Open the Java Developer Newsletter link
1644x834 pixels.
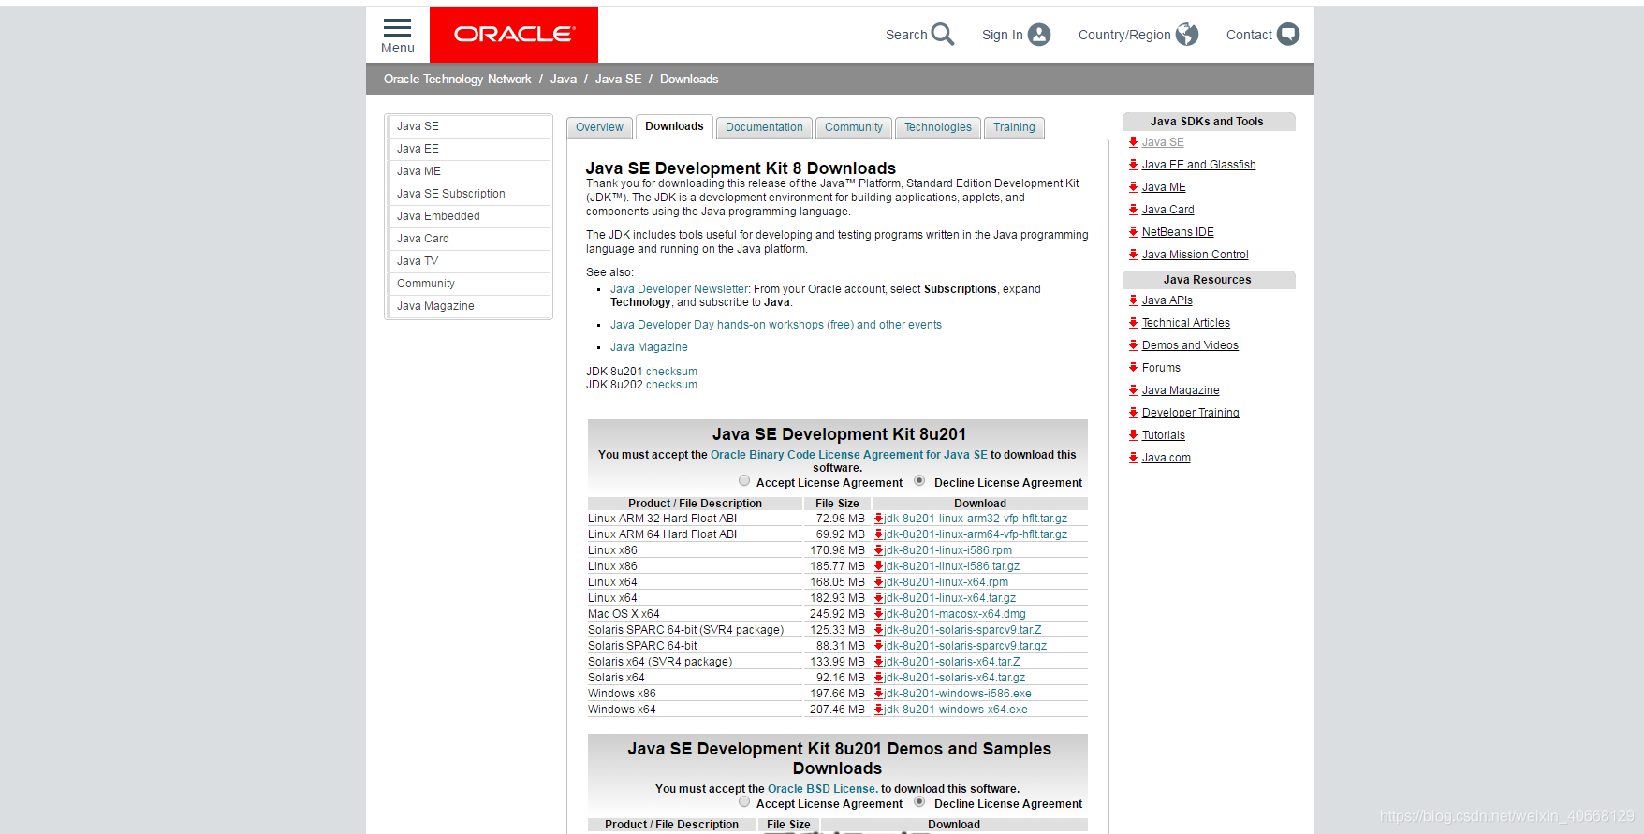point(680,289)
